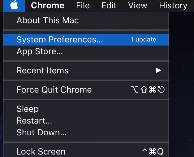Image resolution: width=194 pixels, height=157 pixels.
Task: Select Shut Down from the menu
Action: [x=86, y=132]
